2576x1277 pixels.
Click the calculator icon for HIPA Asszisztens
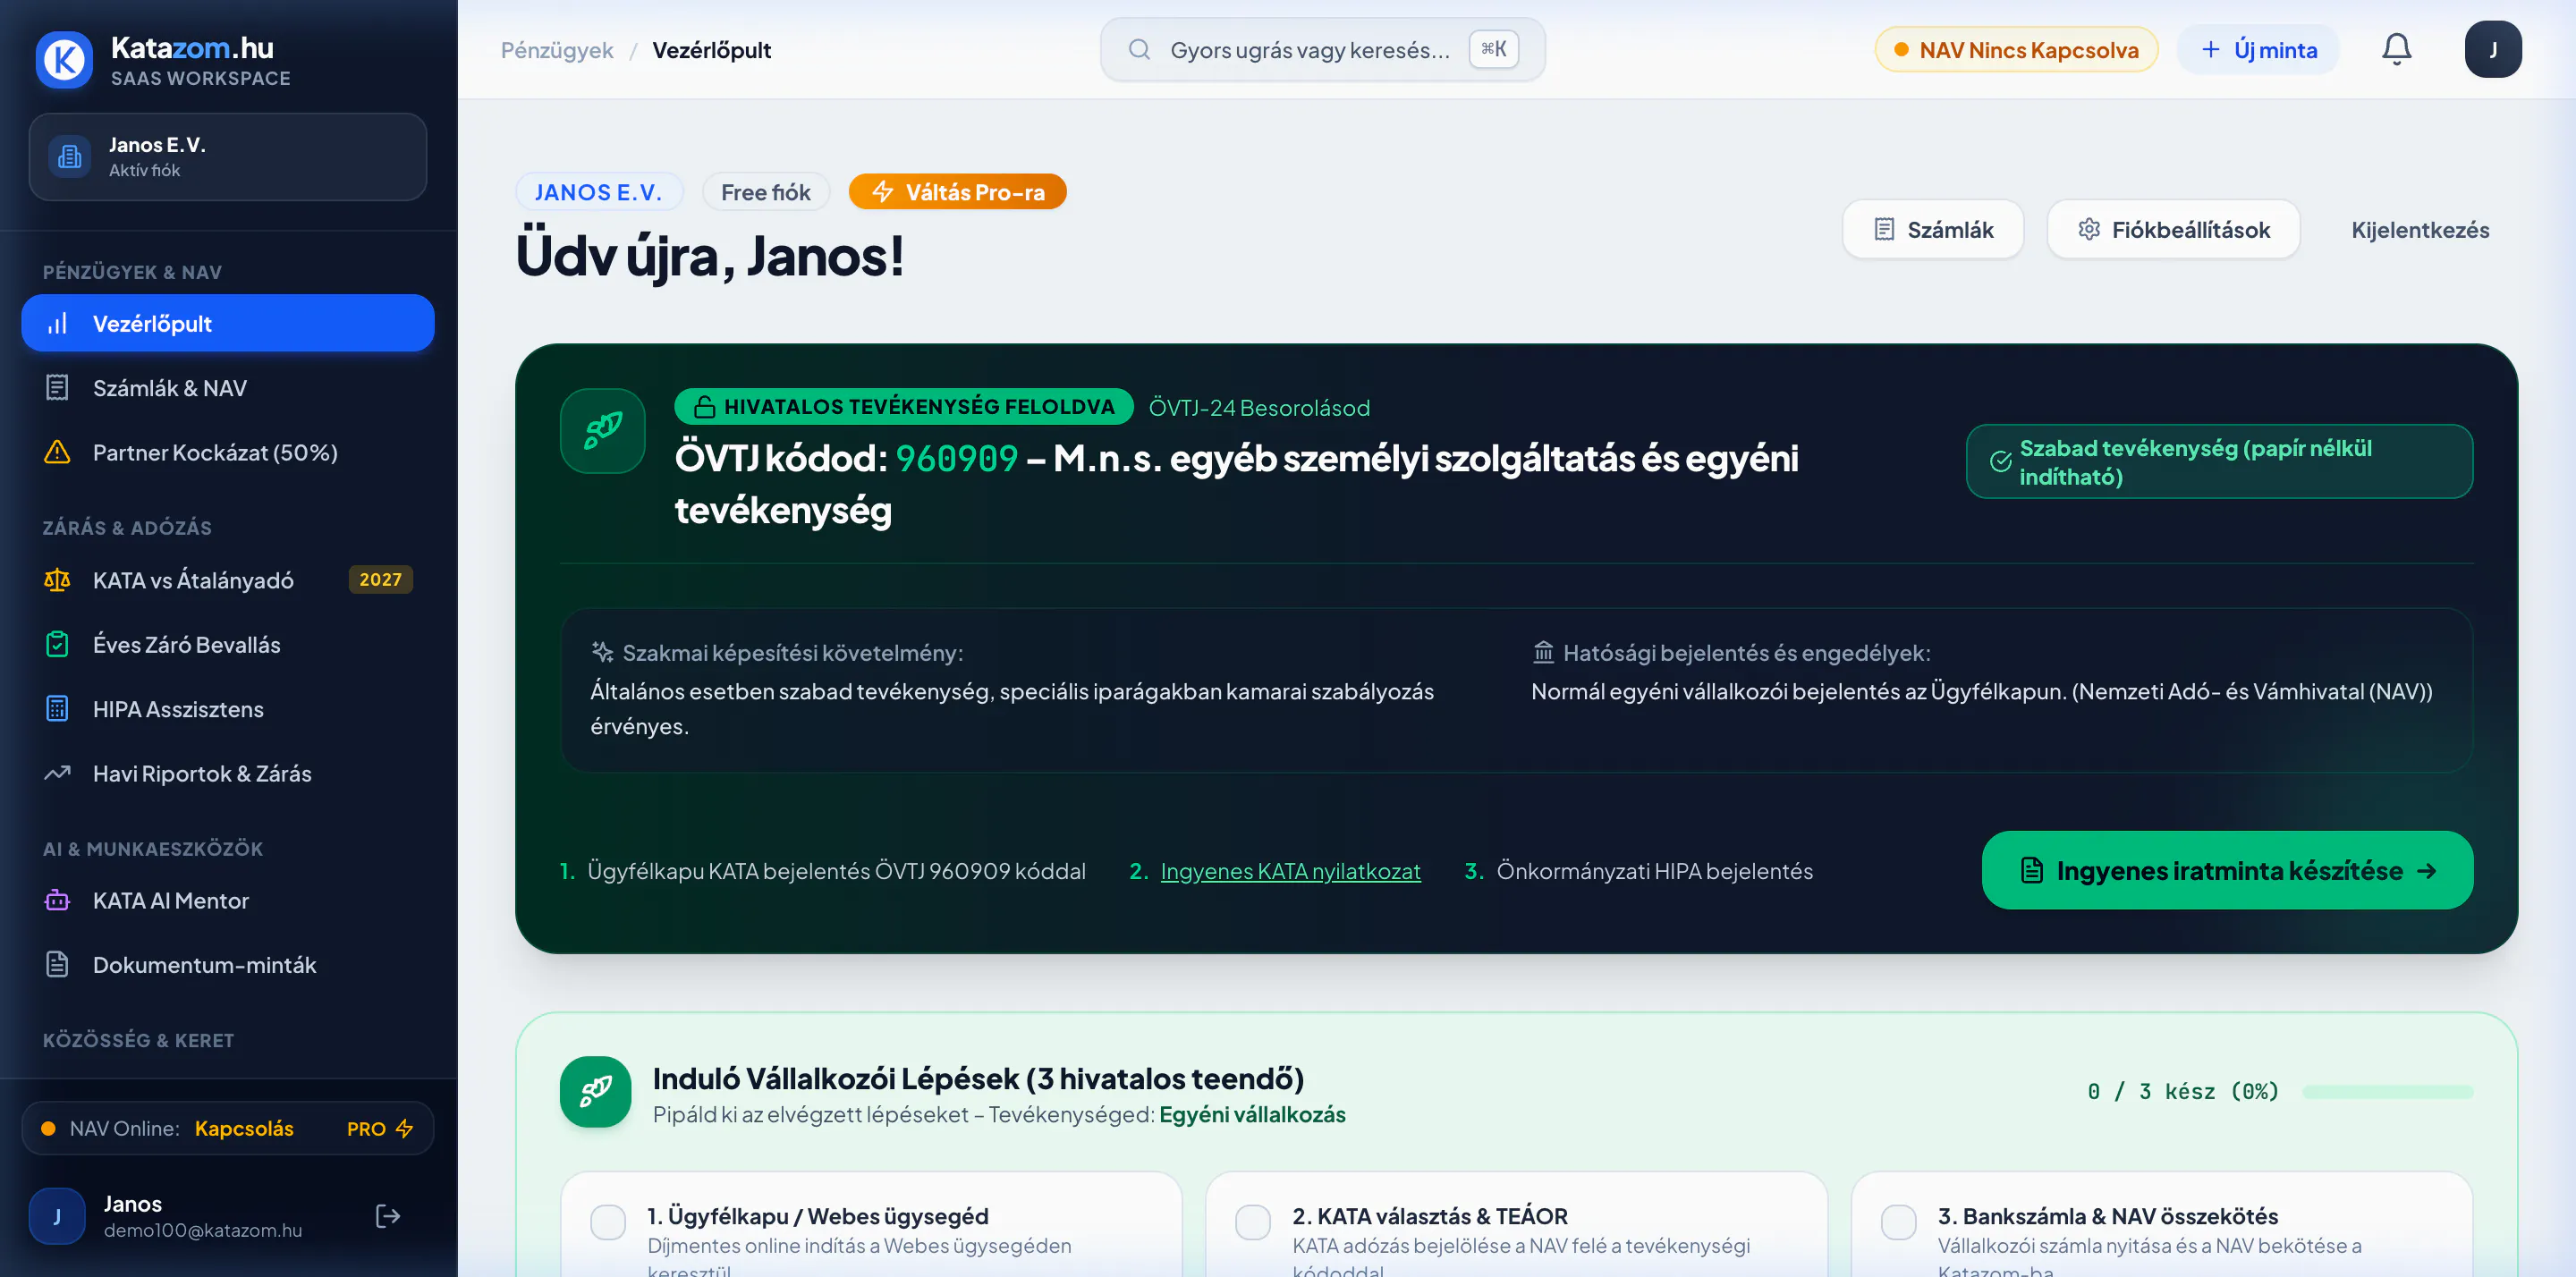(57, 709)
